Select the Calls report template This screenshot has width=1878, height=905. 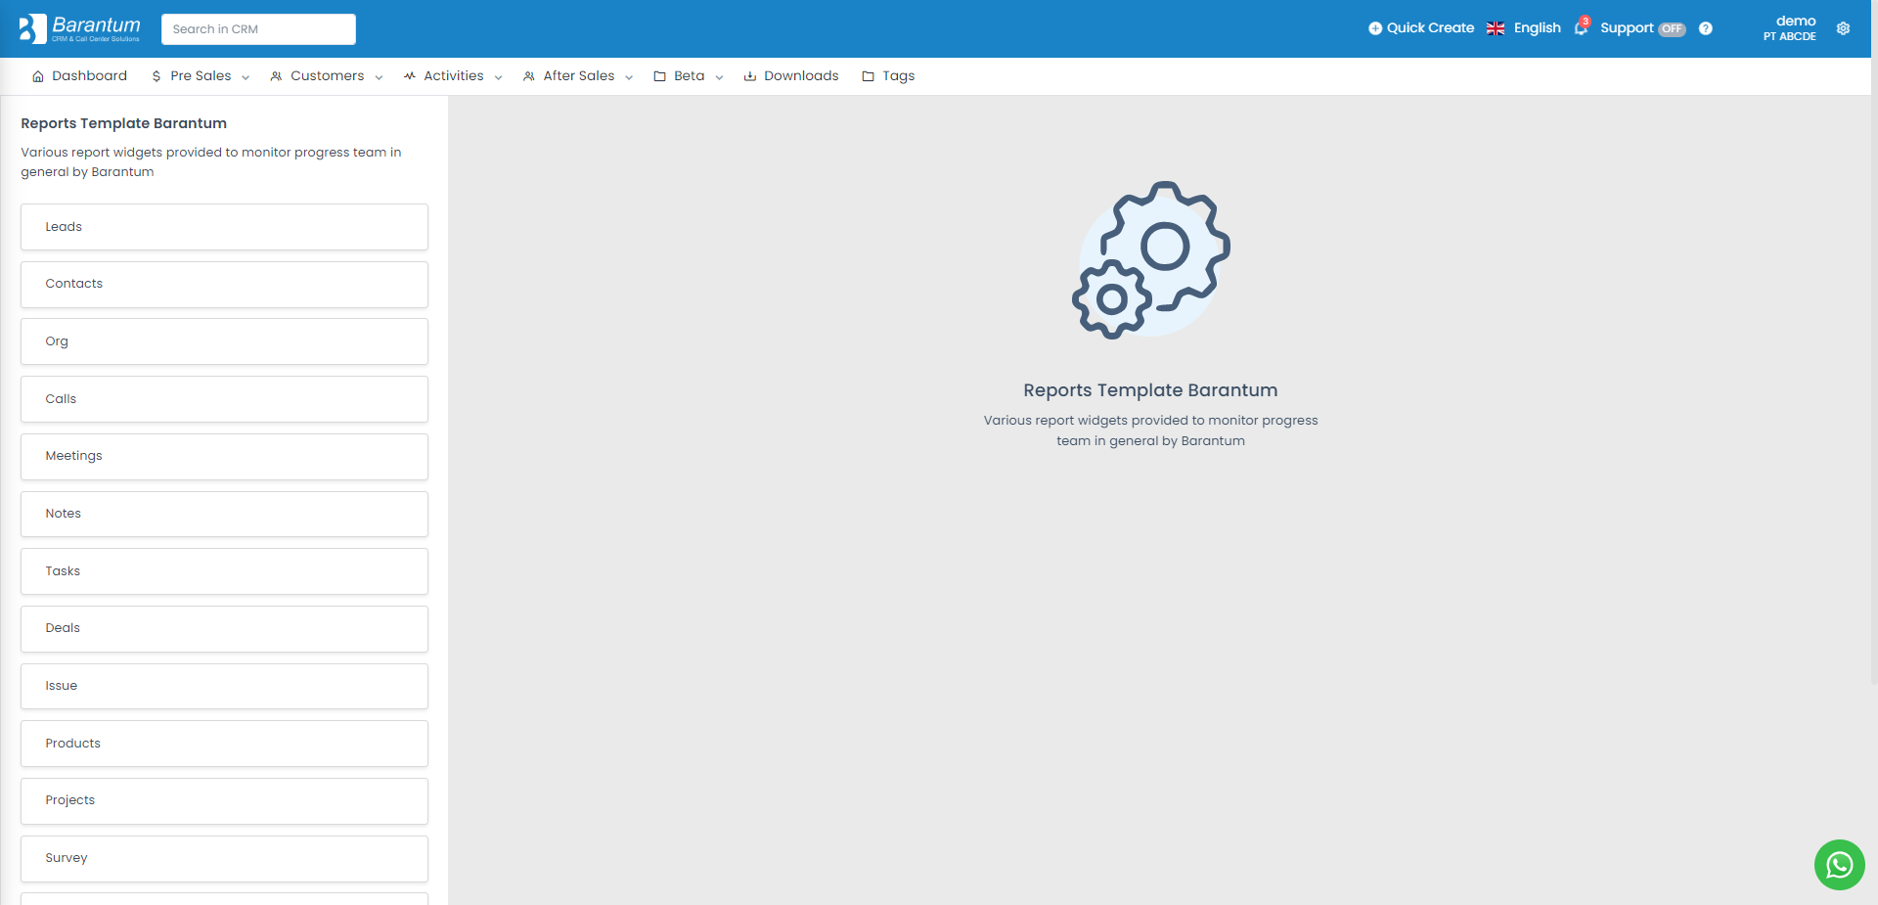tap(224, 399)
